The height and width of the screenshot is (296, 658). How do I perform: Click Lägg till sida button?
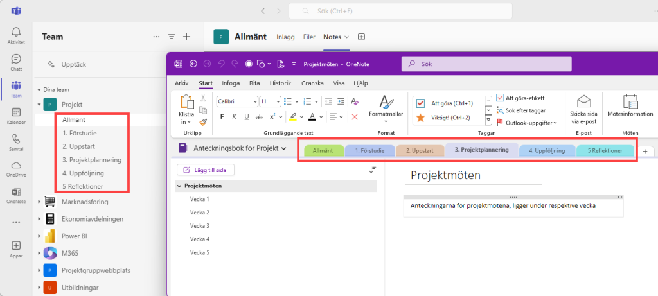[206, 170]
